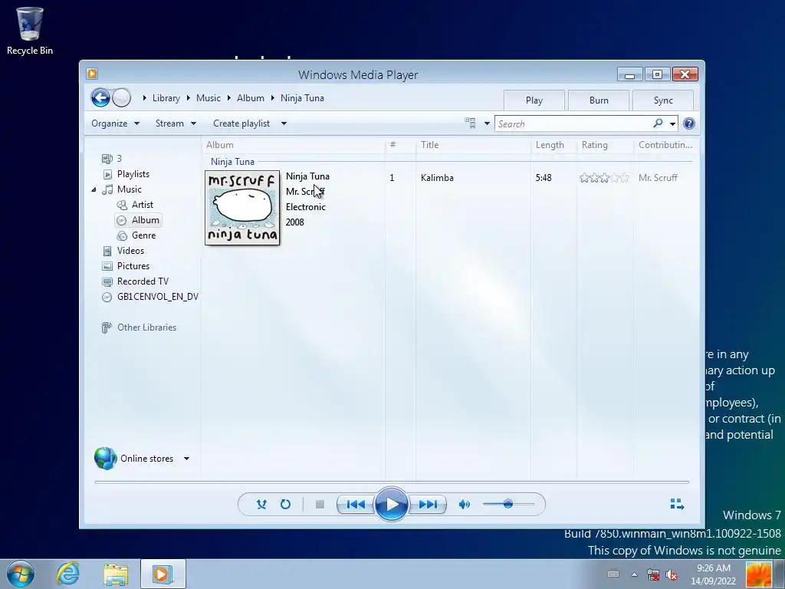Click the Previous track button
The height and width of the screenshot is (589, 785).
[356, 505]
